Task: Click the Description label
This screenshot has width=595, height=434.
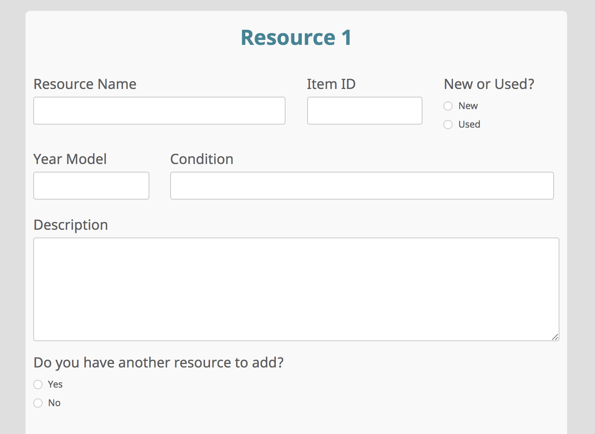Action: point(71,225)
